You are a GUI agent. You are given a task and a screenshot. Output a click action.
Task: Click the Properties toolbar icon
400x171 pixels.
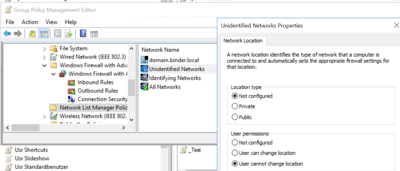pos(58,34)
